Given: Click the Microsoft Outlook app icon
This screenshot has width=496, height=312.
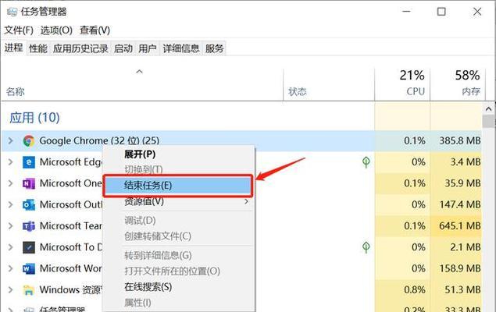Looking at the screenshot, I should 29,205.
